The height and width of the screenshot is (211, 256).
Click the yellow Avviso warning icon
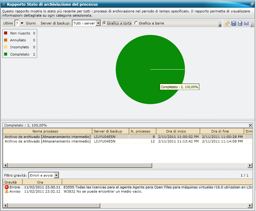pos(7,191)
